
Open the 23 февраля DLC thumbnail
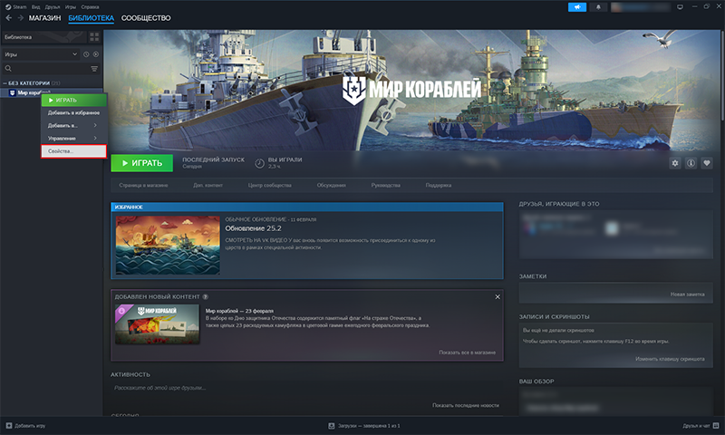pyautogui.click(x=157, y=324)
